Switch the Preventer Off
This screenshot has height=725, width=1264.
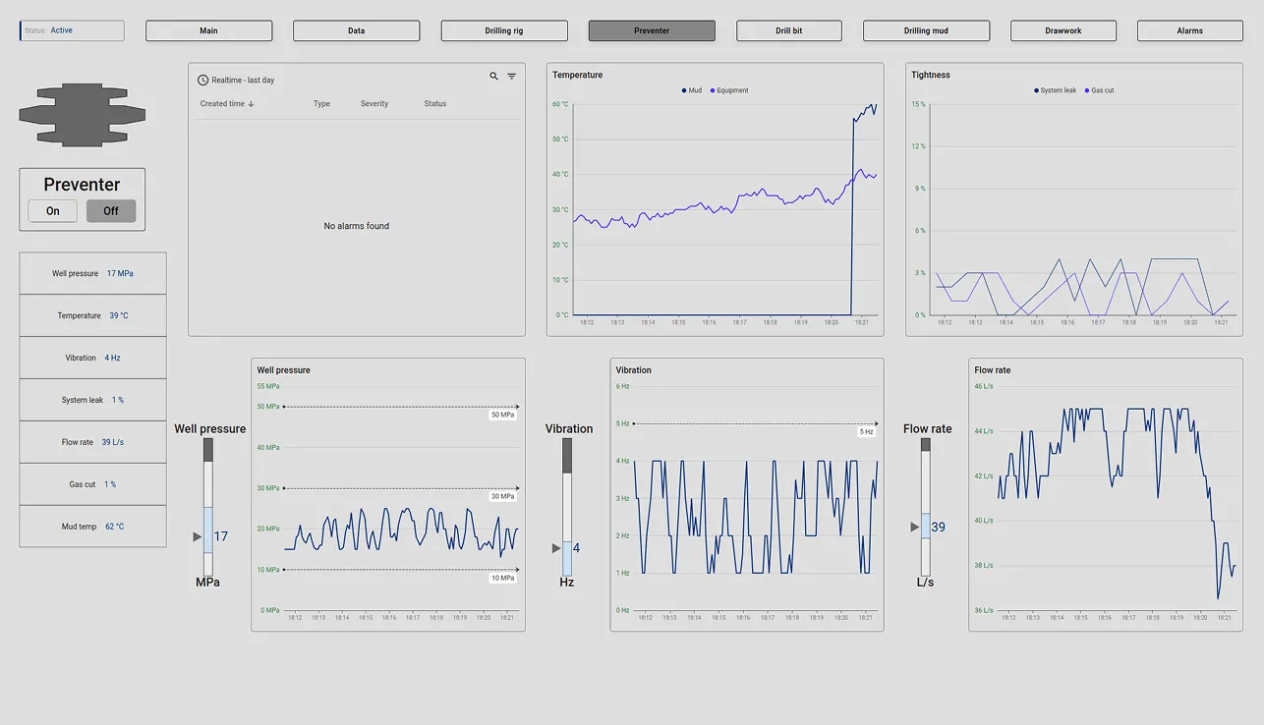(111, 211)
